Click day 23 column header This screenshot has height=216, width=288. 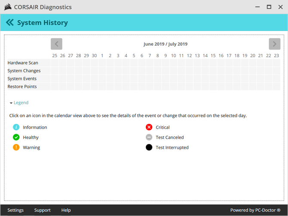coord(276,56)
